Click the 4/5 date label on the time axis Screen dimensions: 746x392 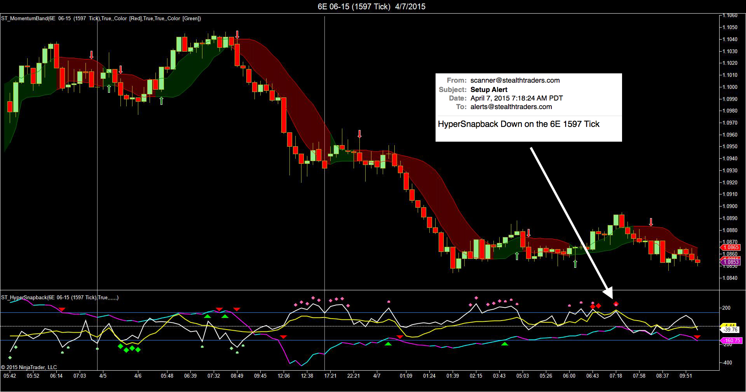pos(103,376)
